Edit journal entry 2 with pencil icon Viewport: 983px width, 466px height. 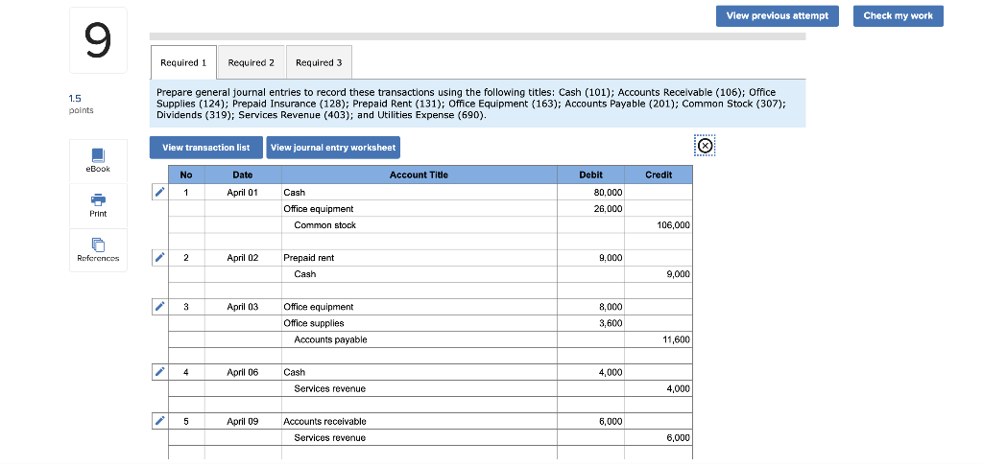tap(159, 257)
